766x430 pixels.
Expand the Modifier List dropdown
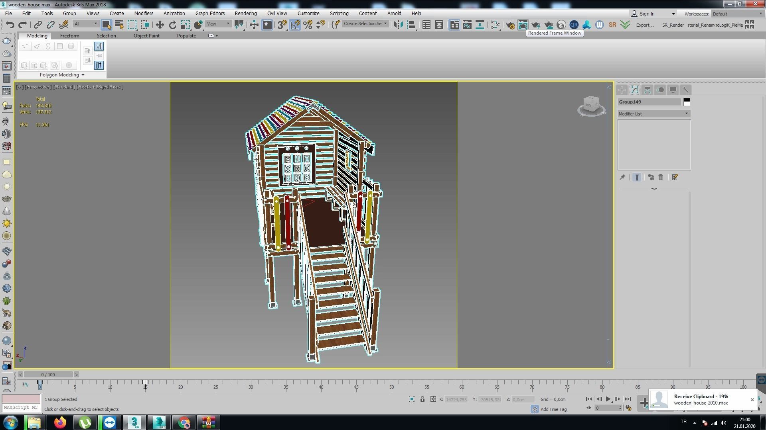click(x=654, y=114)
